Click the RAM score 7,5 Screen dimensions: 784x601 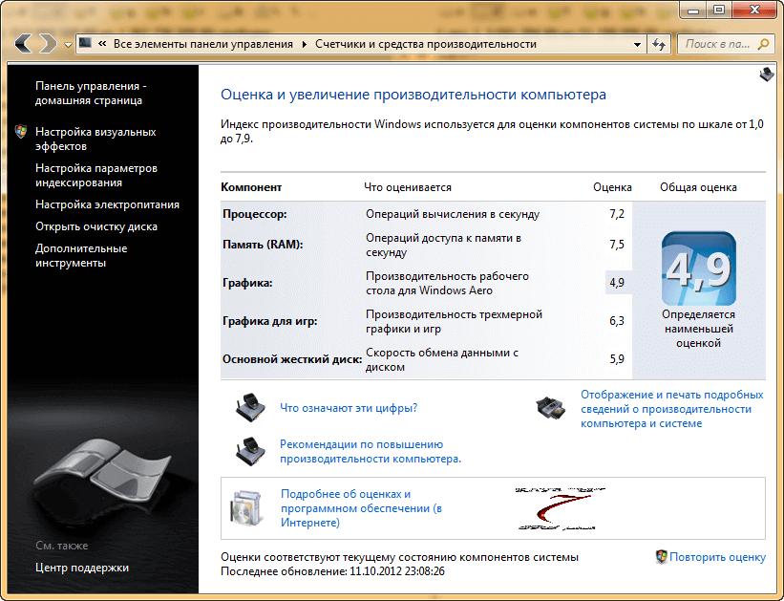(x=617, y=245)
